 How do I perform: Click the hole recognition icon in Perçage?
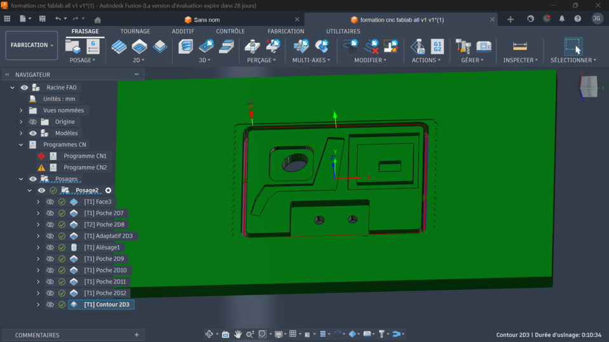click(x=273, y=46)
